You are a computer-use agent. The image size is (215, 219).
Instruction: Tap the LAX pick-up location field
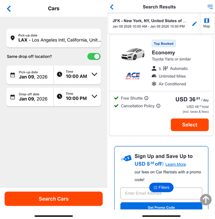[x=54, y=38]
